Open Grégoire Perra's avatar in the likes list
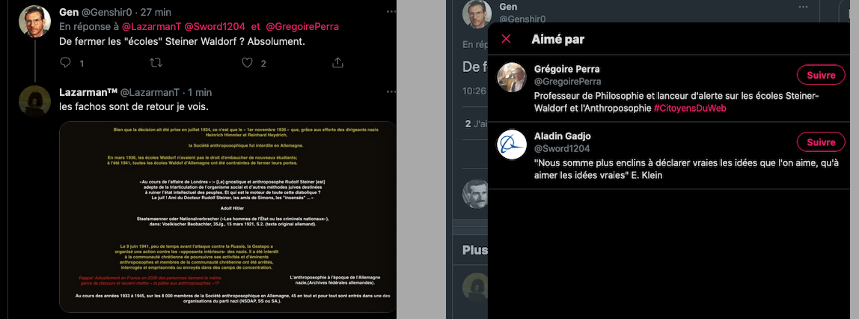The height and width of the screenshot is (319, 859). click(512, 78)
